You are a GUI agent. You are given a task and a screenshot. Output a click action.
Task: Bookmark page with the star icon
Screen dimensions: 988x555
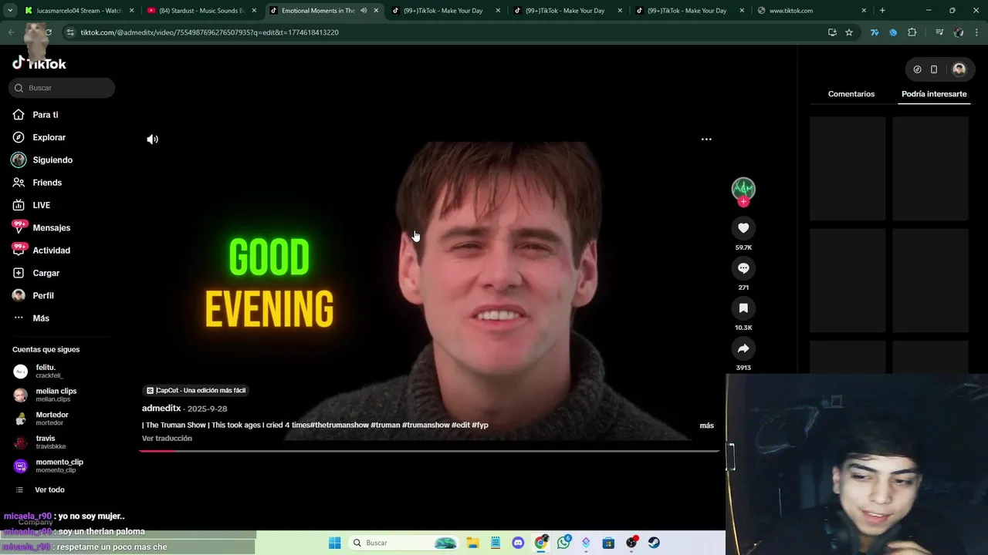(849, 32)
